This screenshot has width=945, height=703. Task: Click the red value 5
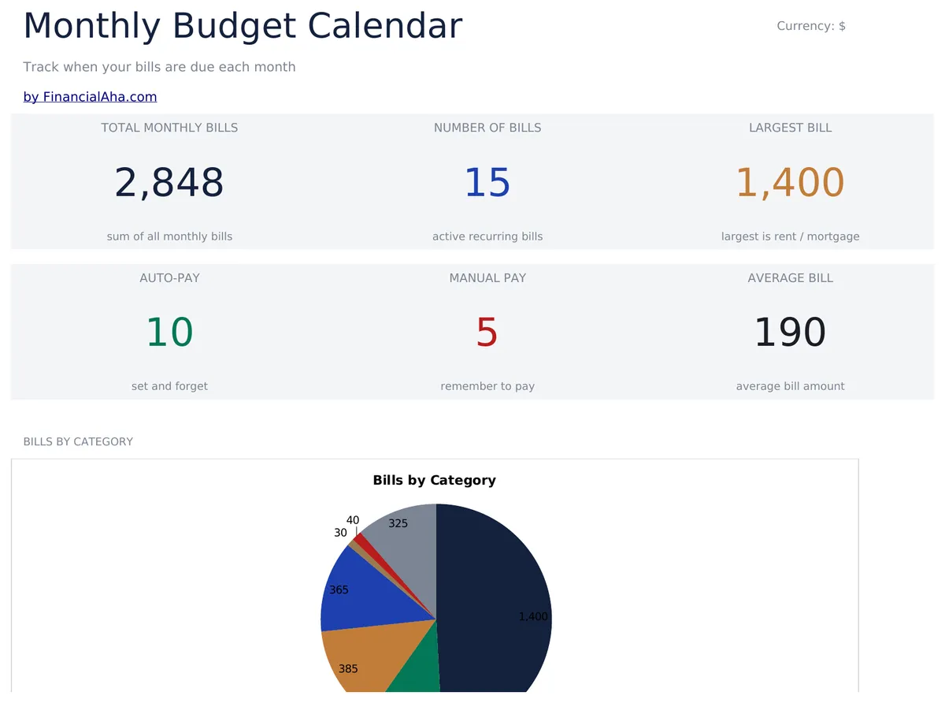click(487, 333)
